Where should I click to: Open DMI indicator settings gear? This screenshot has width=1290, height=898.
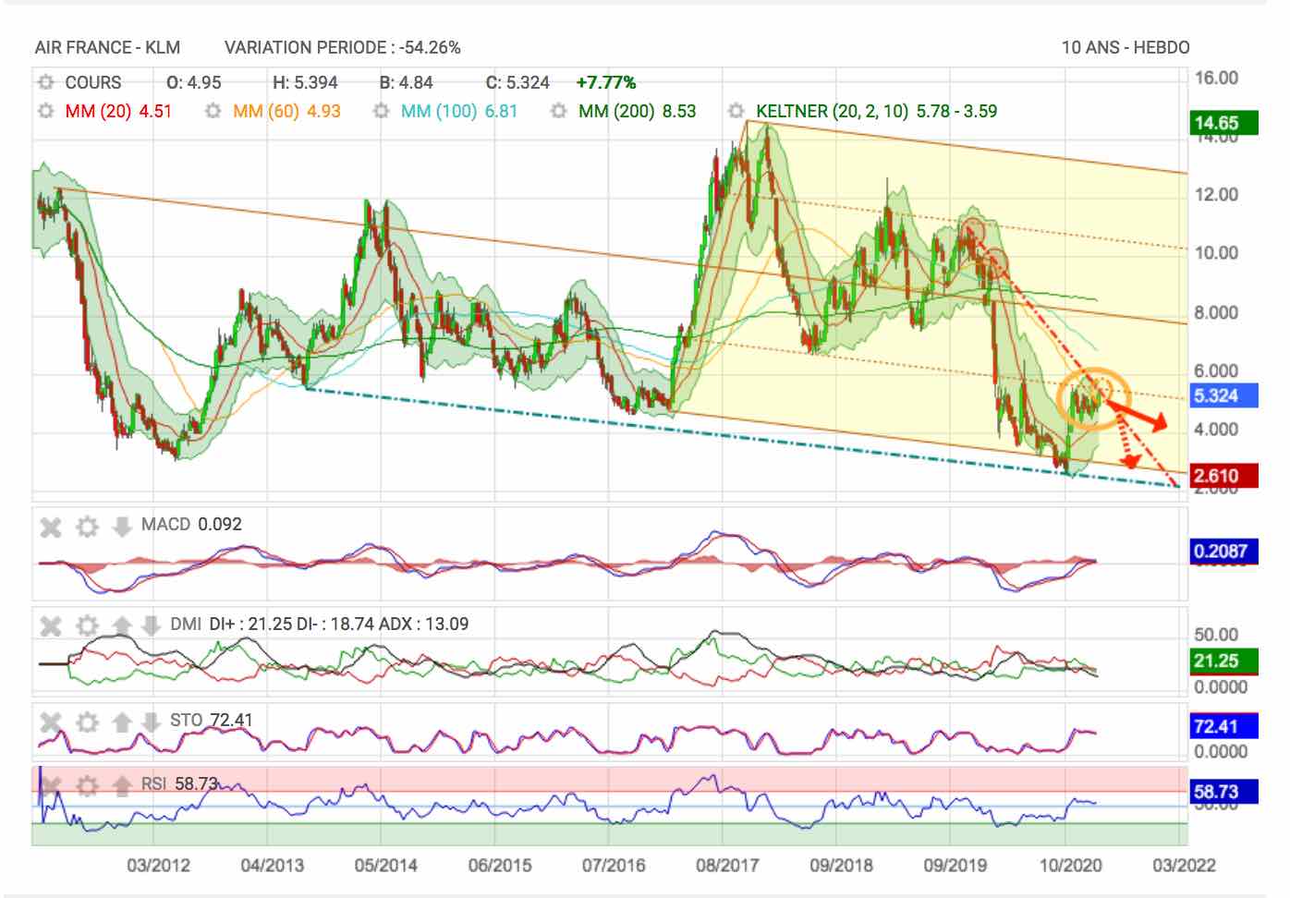pyautogui.click(x=87, y=626)
